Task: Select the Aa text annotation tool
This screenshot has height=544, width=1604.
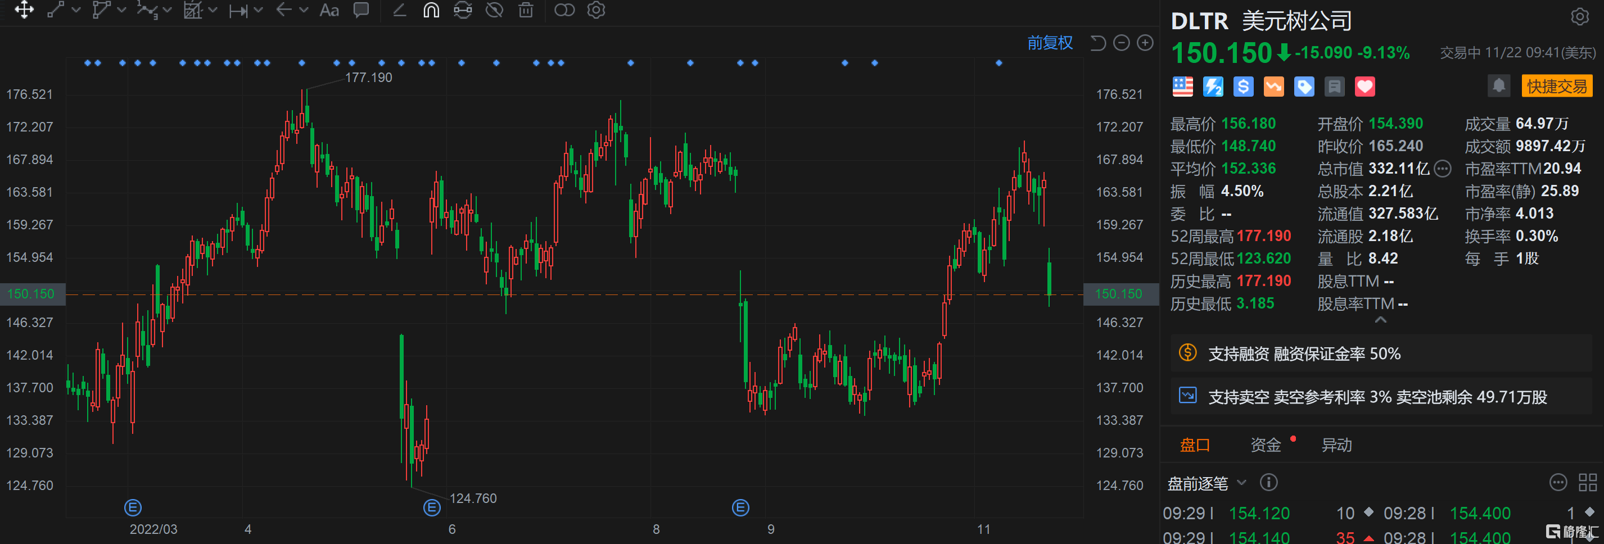Action: [x=329, y=10]
